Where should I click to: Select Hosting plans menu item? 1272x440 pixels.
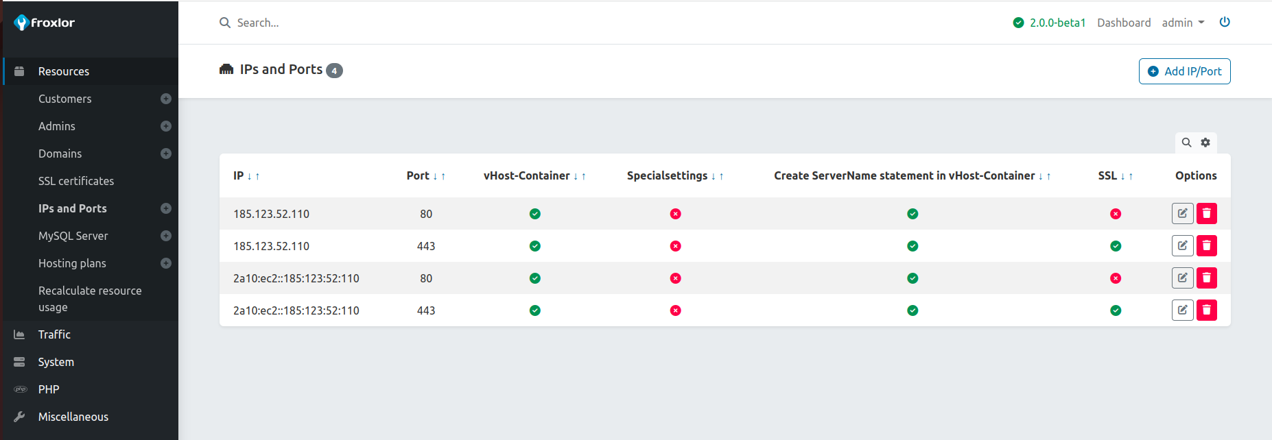point(72,263)
